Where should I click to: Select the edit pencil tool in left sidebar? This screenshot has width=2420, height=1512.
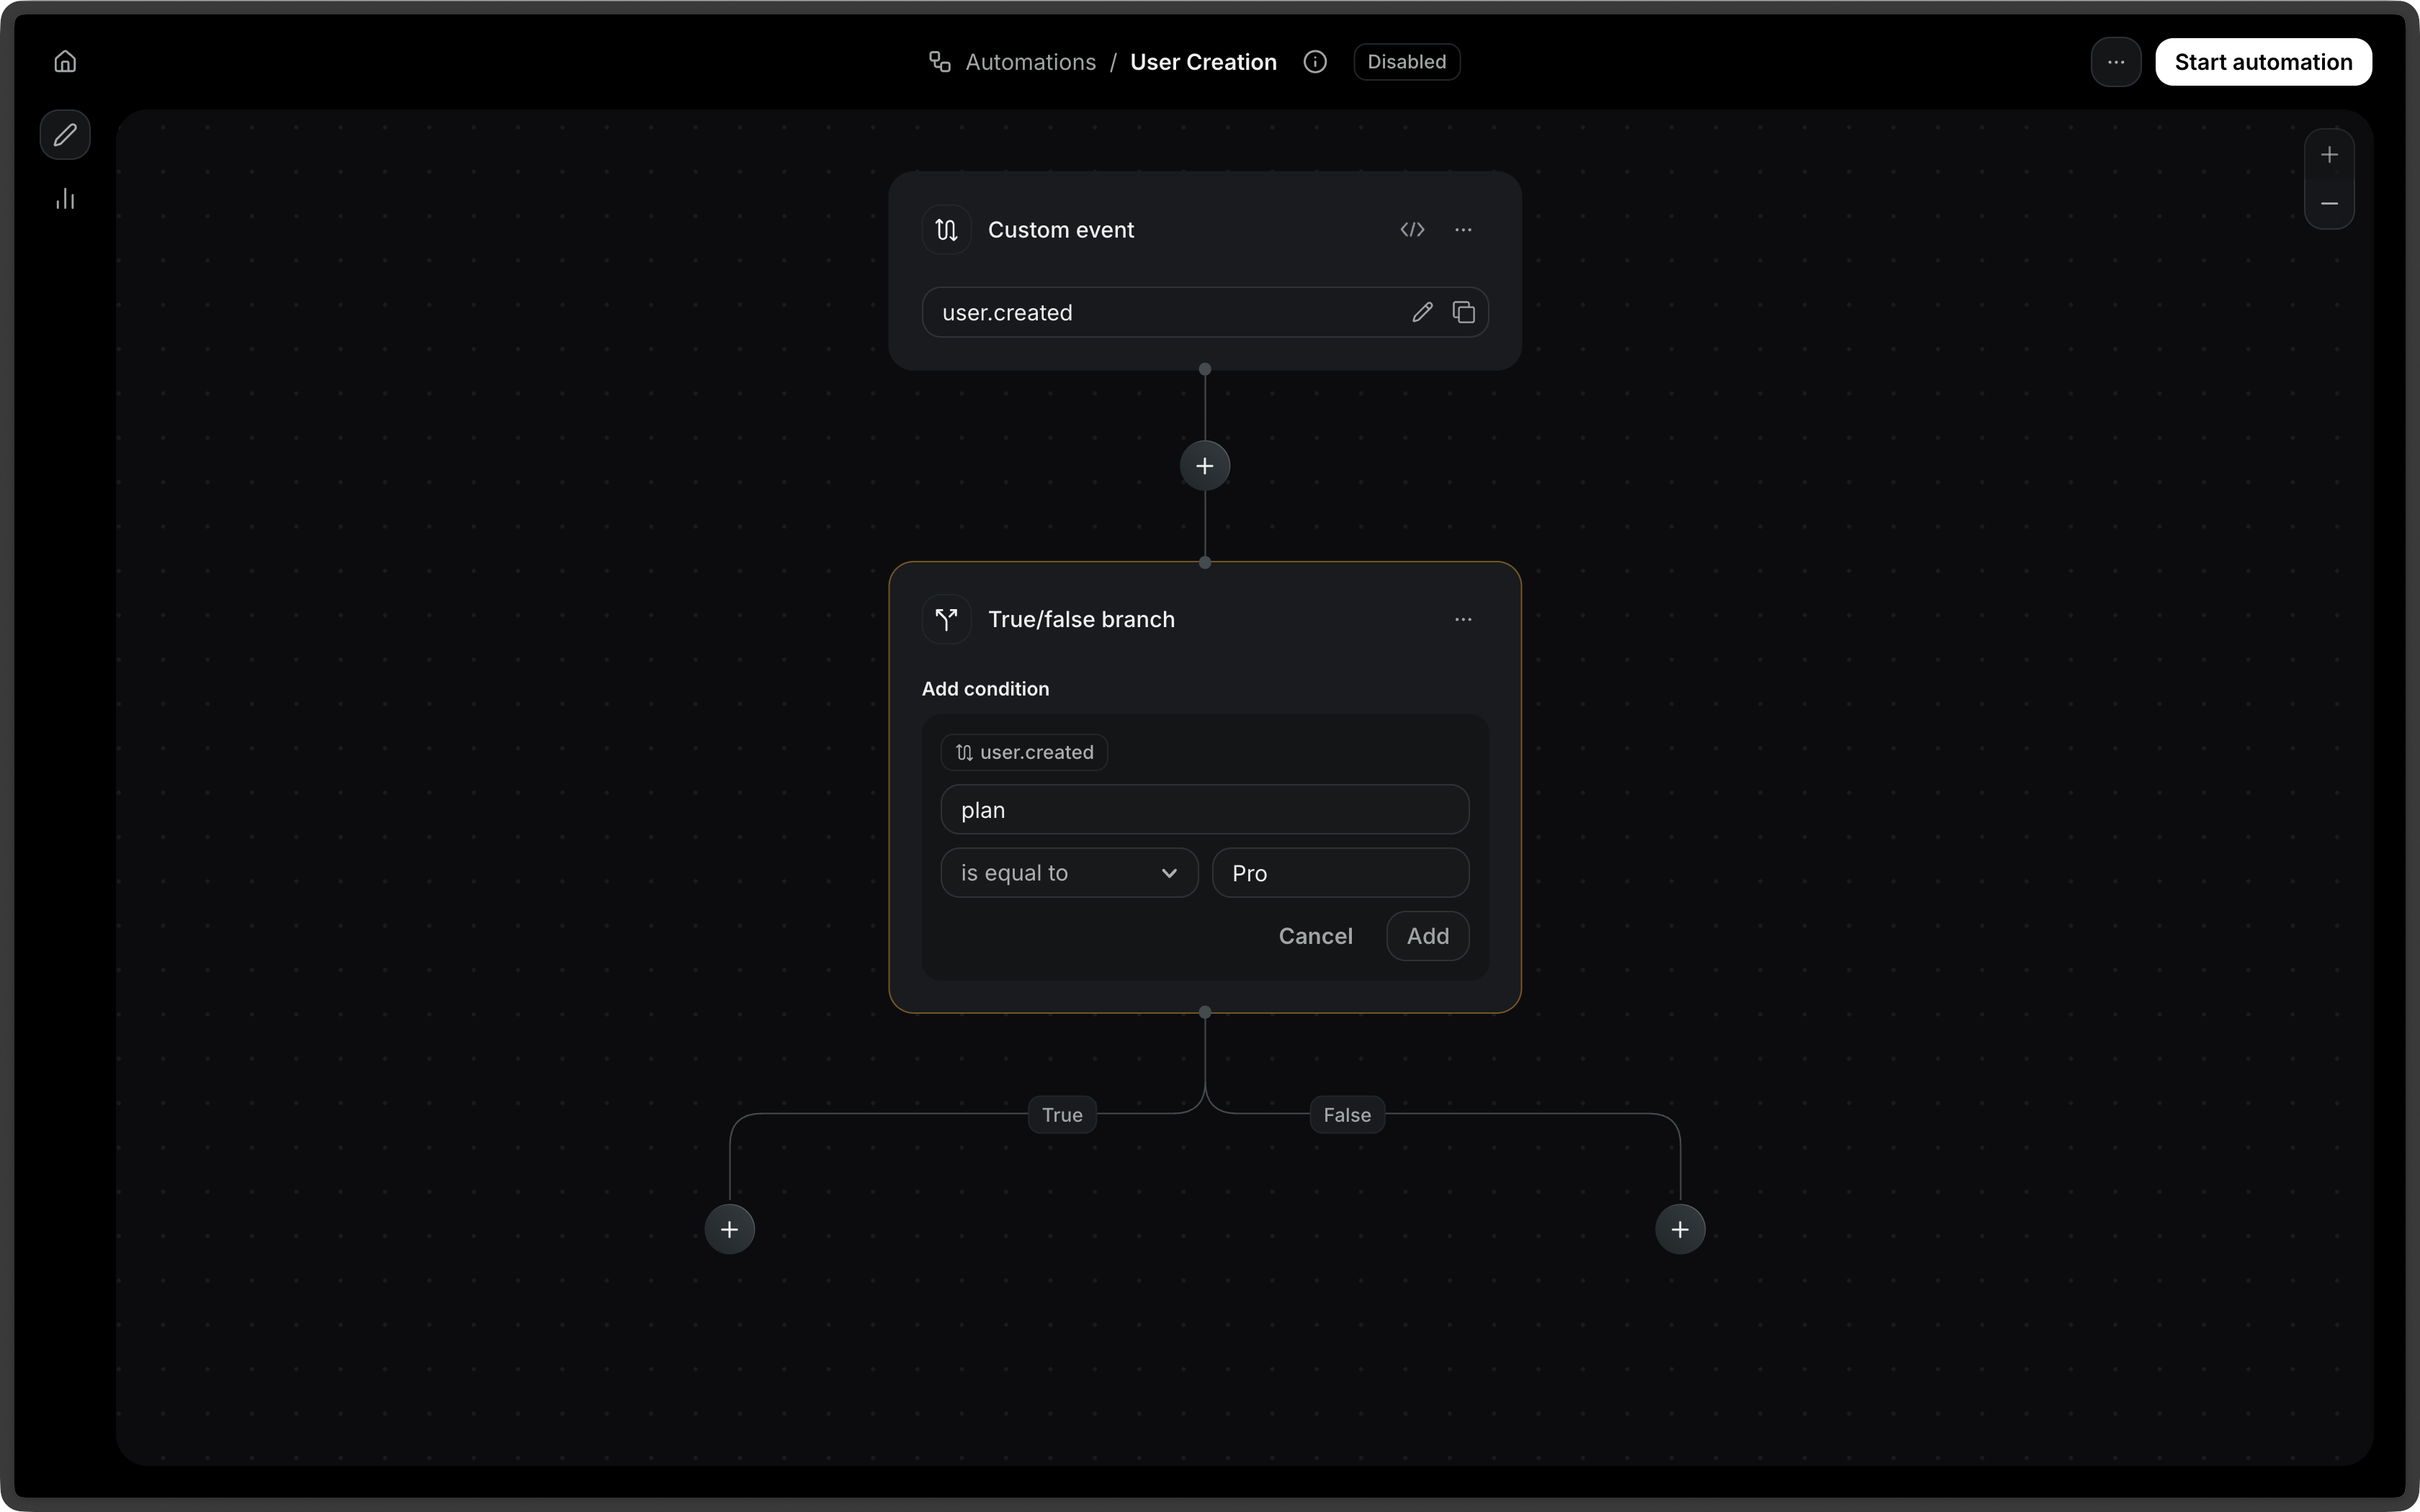[64, 135]
